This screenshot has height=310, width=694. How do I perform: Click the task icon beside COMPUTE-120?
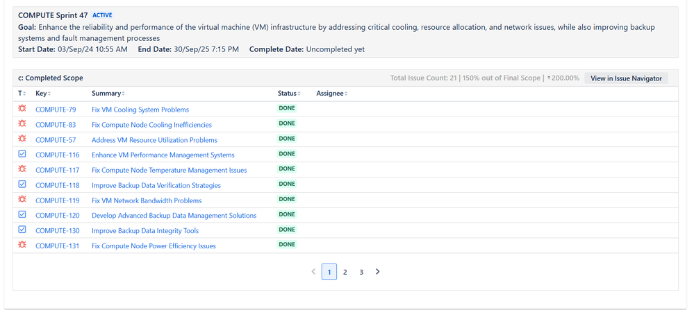(22, 214)
